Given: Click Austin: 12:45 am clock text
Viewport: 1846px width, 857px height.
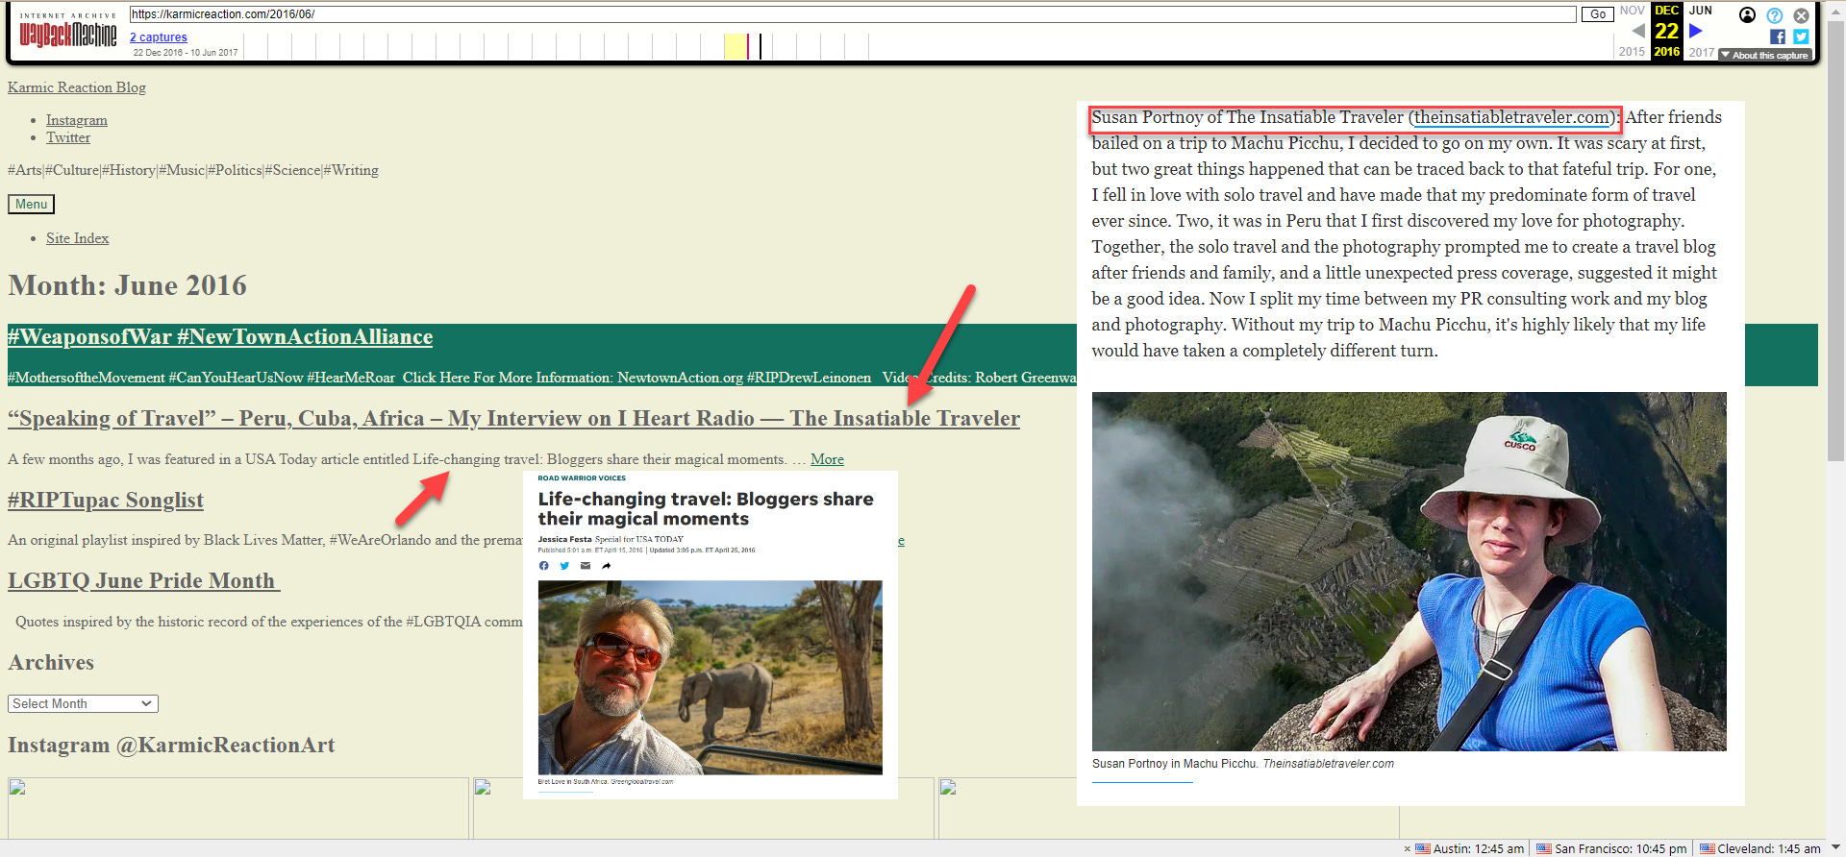Looking at the screenshot, I should pos(1479,848).
